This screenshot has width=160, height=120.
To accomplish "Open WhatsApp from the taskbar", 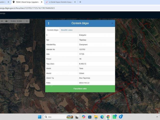I will (x=114, y=117).
